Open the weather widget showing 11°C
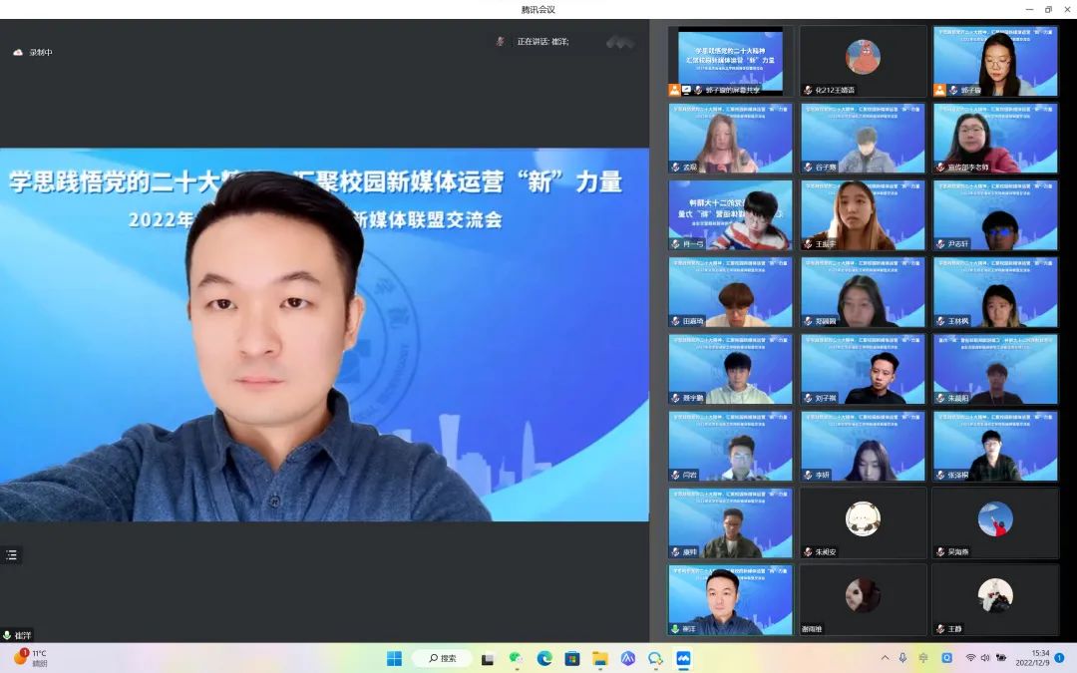 point(30,658)
